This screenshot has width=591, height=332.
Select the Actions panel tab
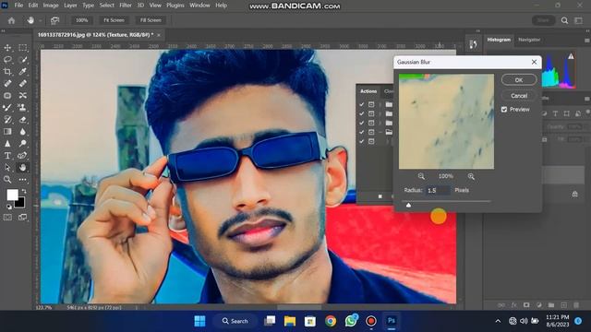click(368, 91)
